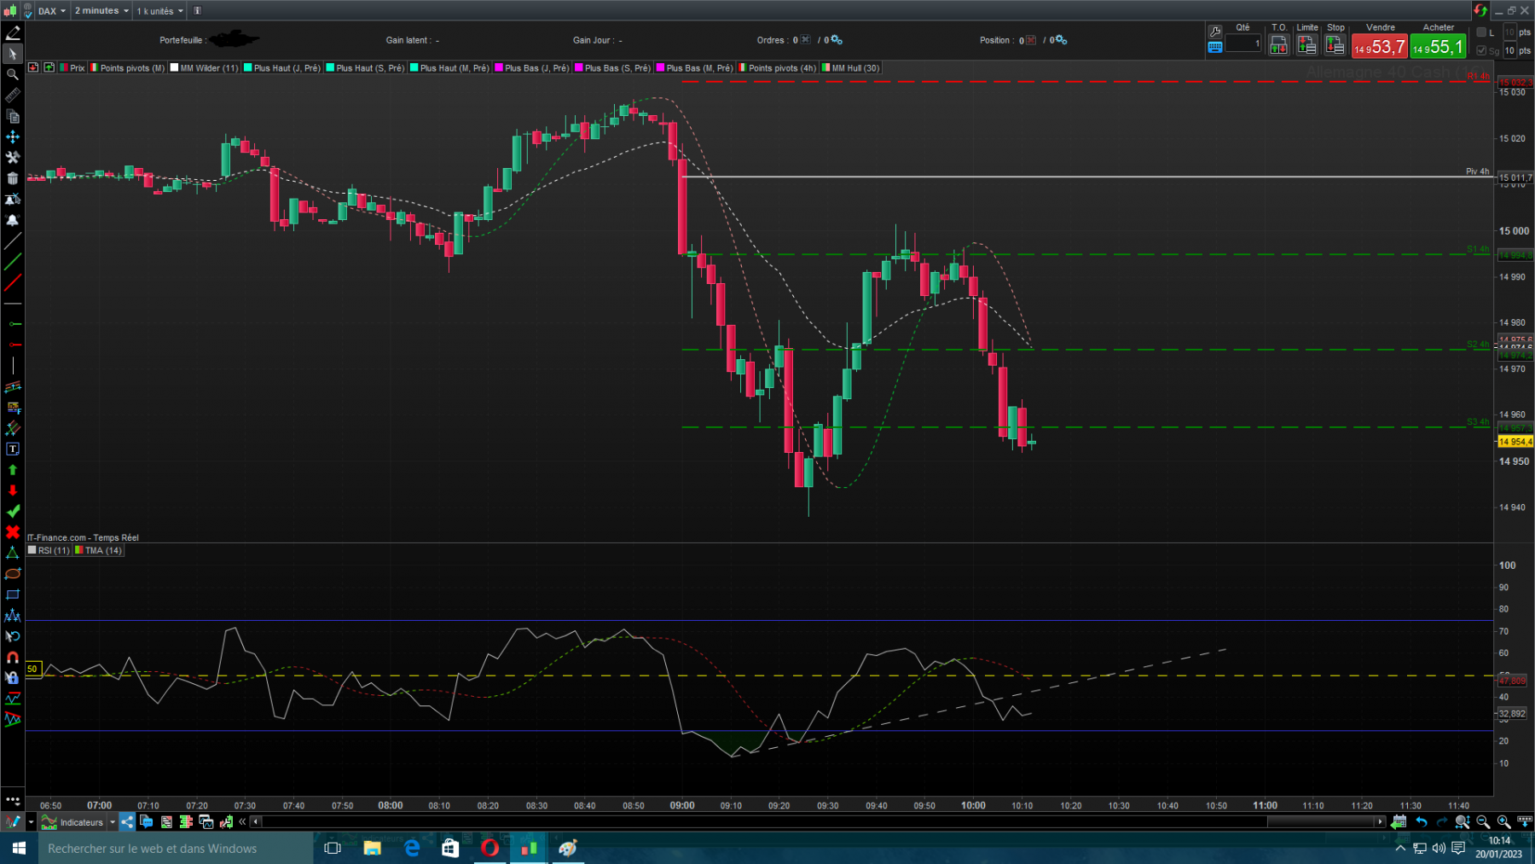Screen dimensions: 1535x864
Task: Click green up-arrow button before Prix label
Action: pyautogui.click(x=49, y=67)
